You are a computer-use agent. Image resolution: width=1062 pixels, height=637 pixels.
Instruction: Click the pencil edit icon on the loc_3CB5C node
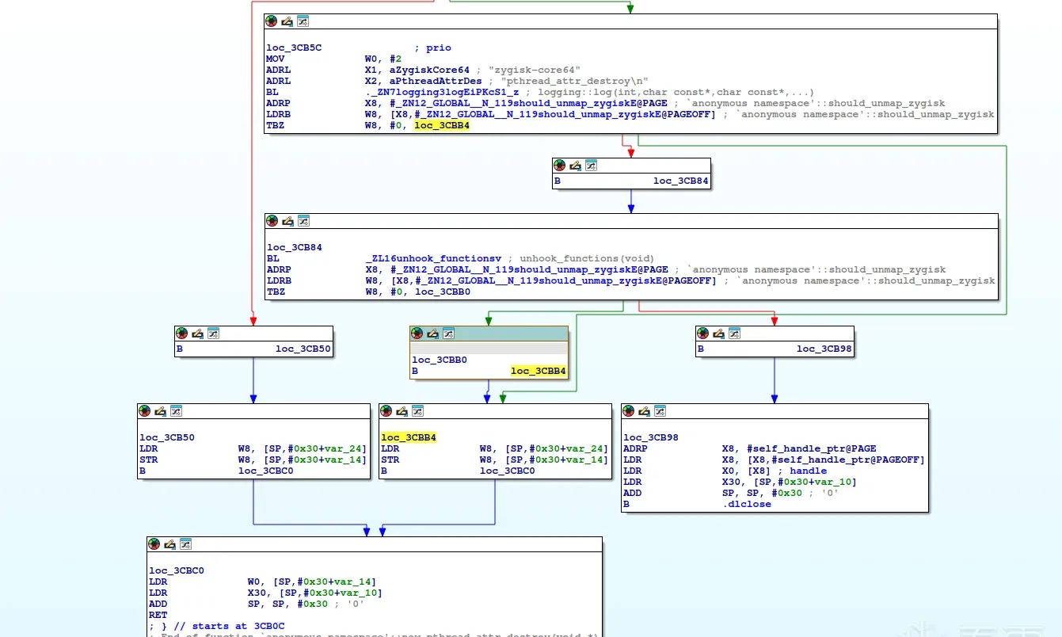point(287,21)
